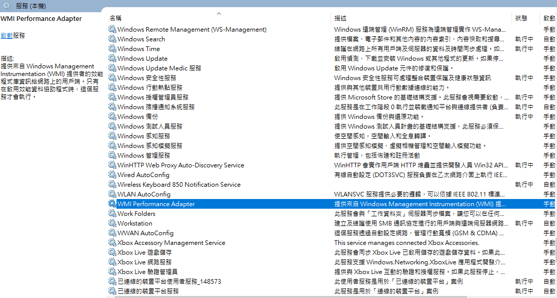Click the gear icon of highlighted WMI Performance Adapter

click(112, 204)
